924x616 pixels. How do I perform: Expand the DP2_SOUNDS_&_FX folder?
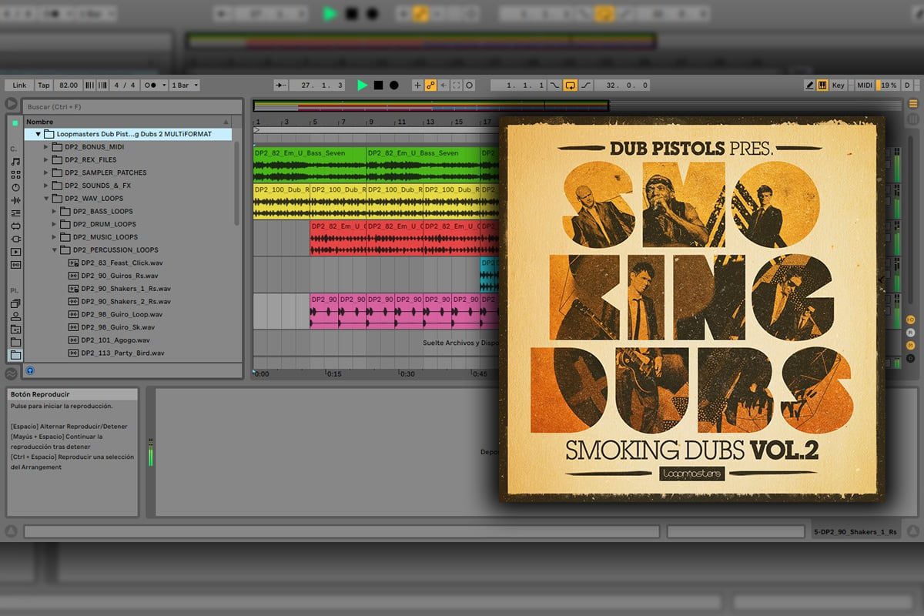tap(46, 186)
